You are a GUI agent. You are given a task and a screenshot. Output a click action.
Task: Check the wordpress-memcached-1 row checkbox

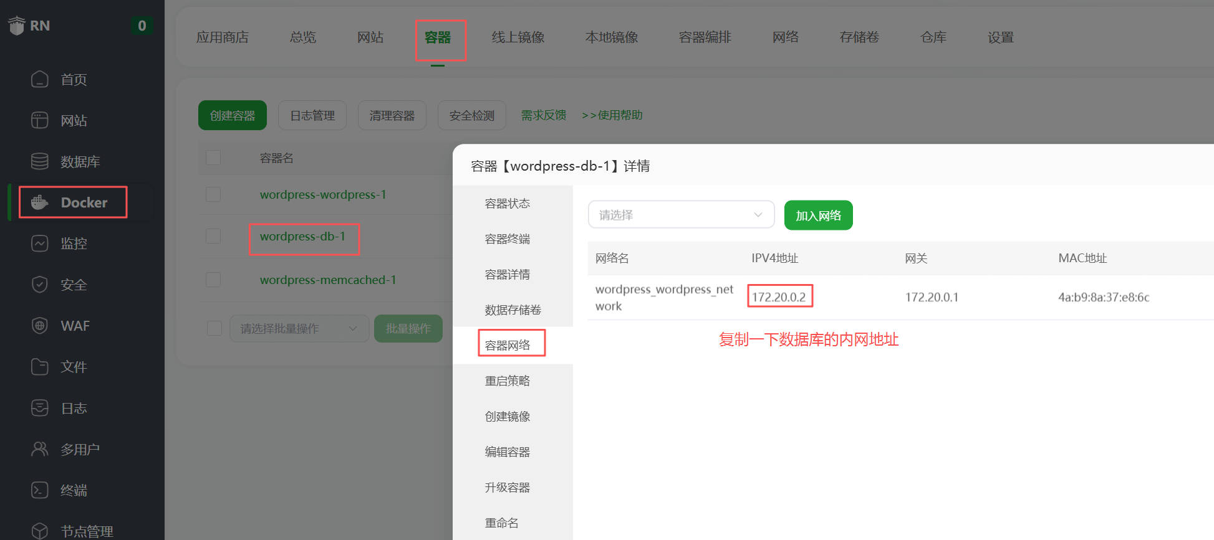point(213,280)
